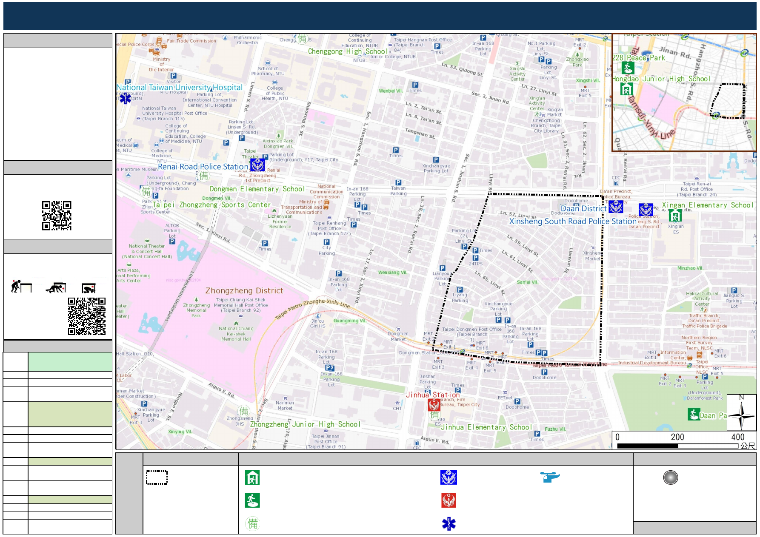760x537 pixels.
Task: Click the 'Jinhua Station' red label
Action: 433,395
